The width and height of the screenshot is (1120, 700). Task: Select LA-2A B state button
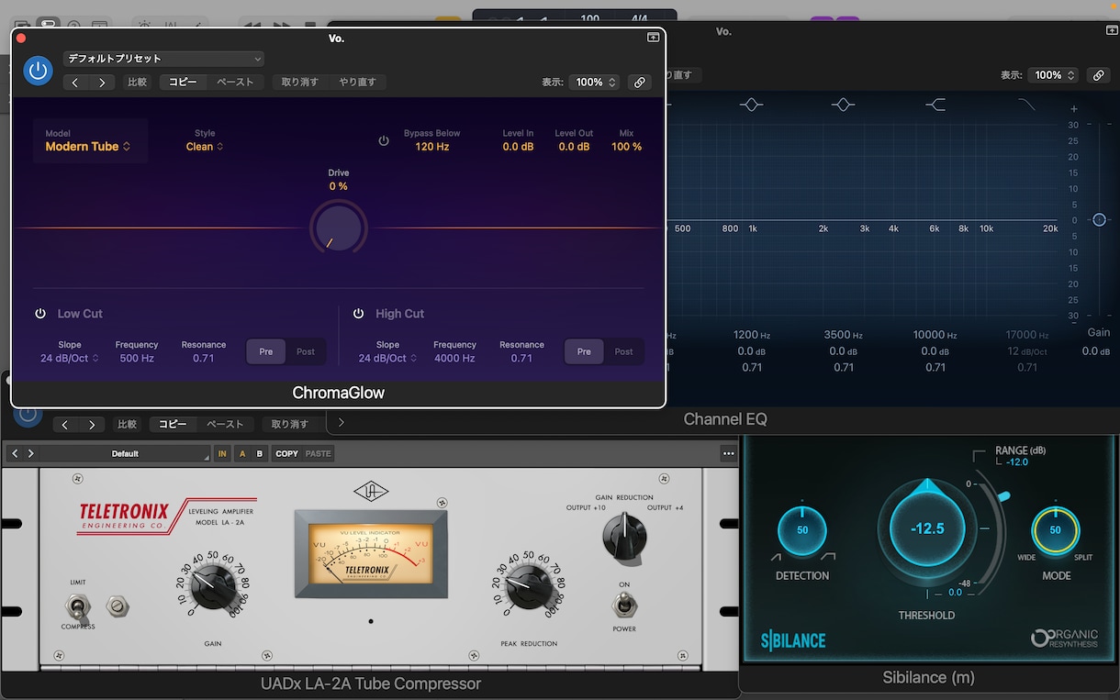(260, 453)
